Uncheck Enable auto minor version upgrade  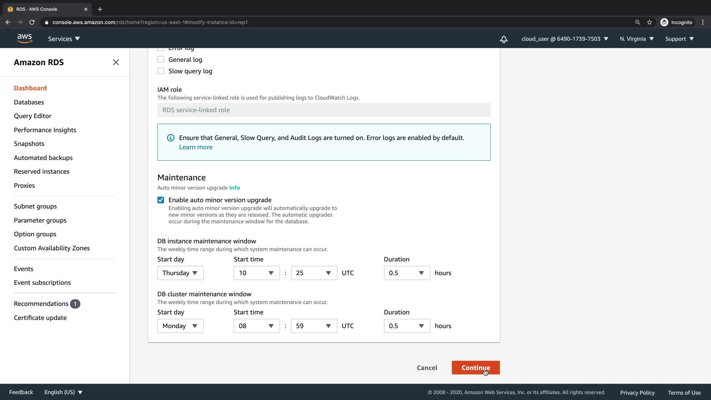[161, 200]
